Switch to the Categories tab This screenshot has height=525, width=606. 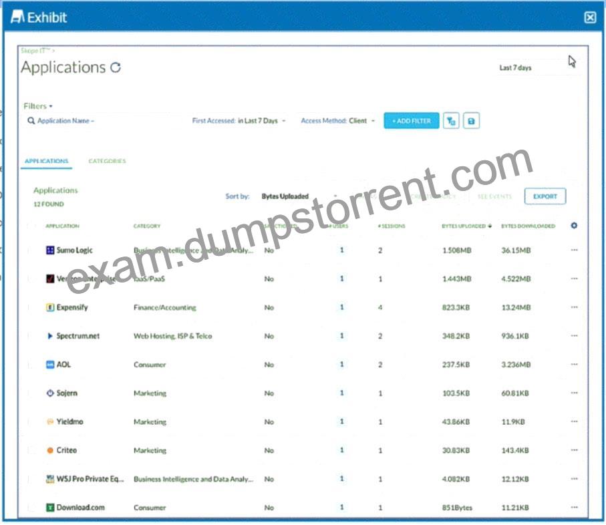[108, 161]
